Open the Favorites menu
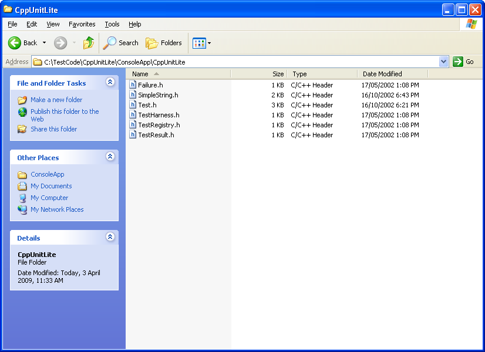The image size is (485, 352). tap(82, 24)
